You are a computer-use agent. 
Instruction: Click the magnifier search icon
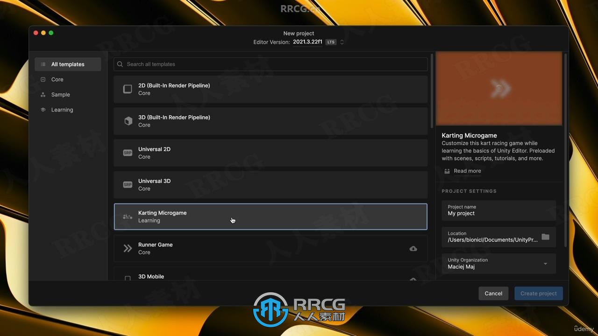(120, 64)
